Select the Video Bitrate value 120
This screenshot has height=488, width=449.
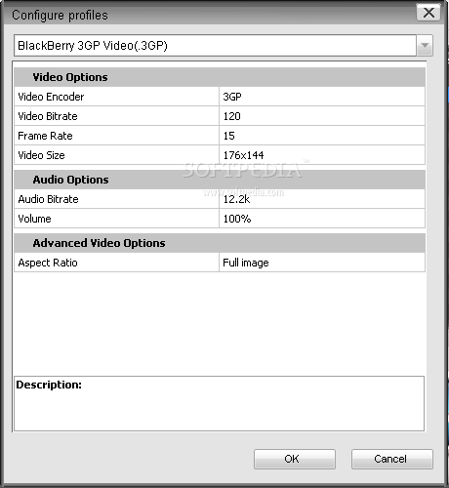[x=322, y=116]
